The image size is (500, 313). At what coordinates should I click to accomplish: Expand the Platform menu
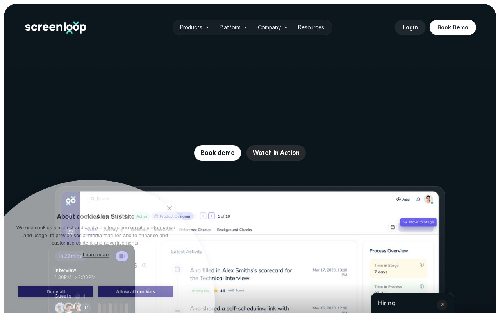point(233,27)
